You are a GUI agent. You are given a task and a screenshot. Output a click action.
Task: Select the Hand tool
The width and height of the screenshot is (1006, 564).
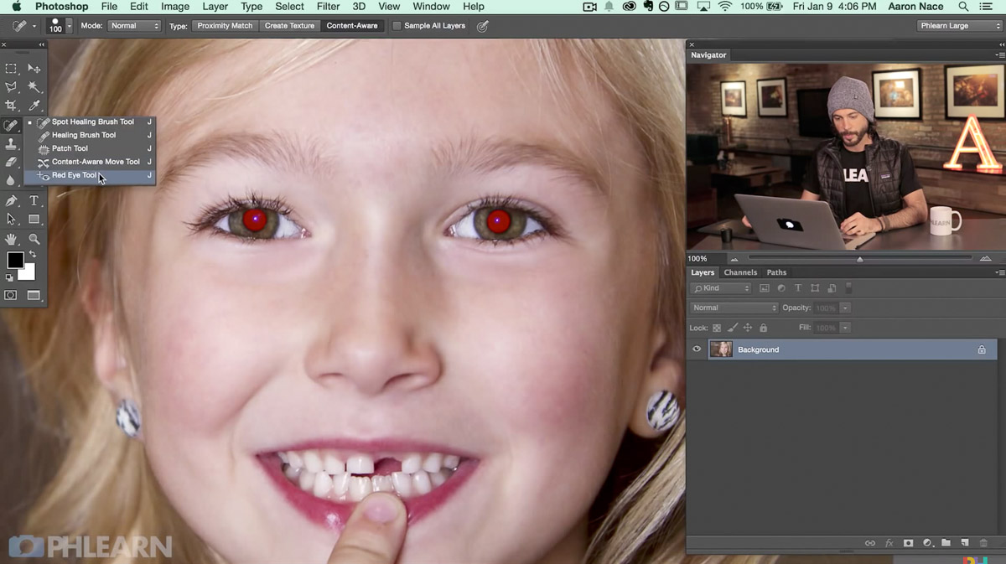point(11,239)
